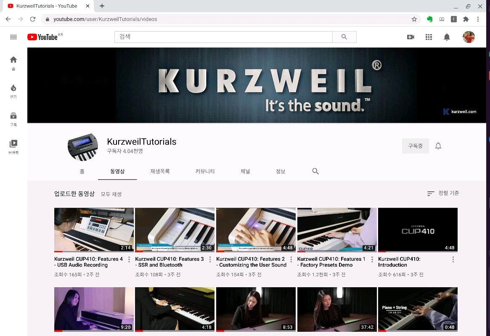Image resolution: width=490 pixels, height=336 pixels.
Task: Click the site lock icon in address bar
Action: click(48, 19)
